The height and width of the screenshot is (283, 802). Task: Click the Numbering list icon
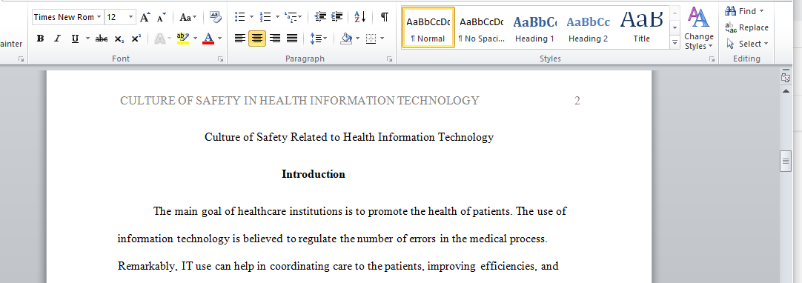265,17
